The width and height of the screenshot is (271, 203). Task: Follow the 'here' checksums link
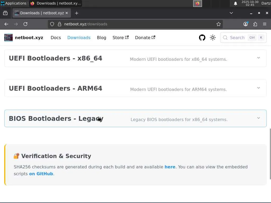170,167
